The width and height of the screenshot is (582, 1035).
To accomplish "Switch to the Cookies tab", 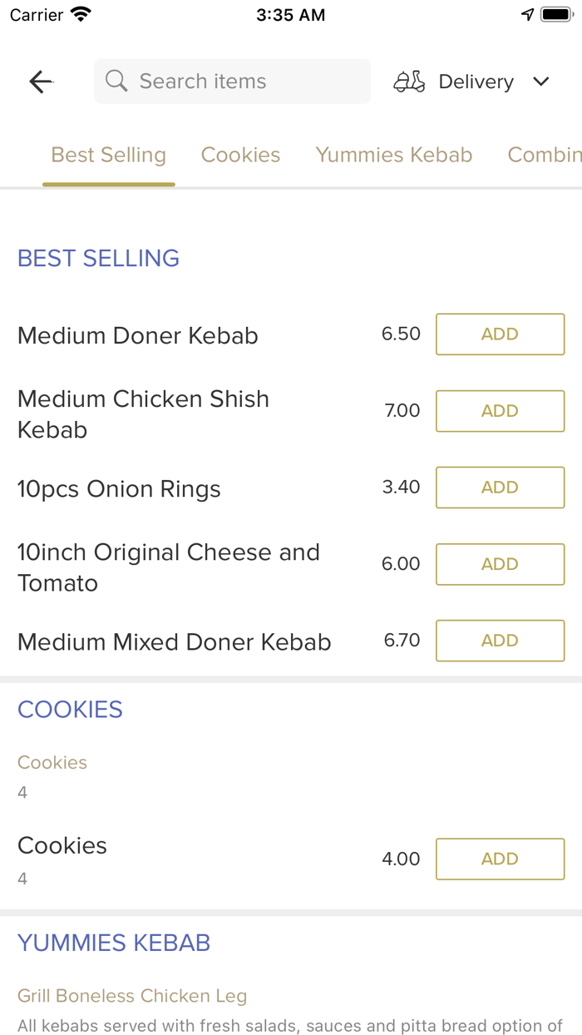I will [240, 156].
